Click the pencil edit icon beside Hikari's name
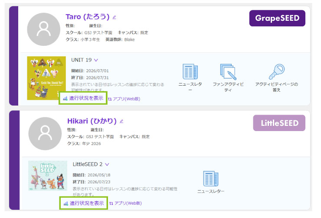This screenshot has height=218, width=321. coord(121,121)
